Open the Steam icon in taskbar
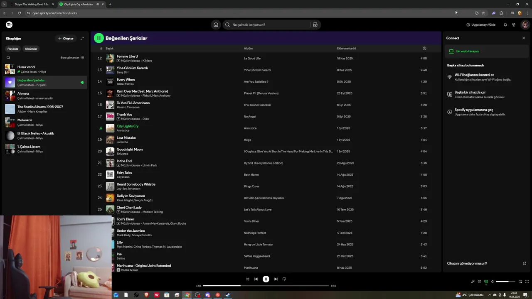 tap(228, 295)
